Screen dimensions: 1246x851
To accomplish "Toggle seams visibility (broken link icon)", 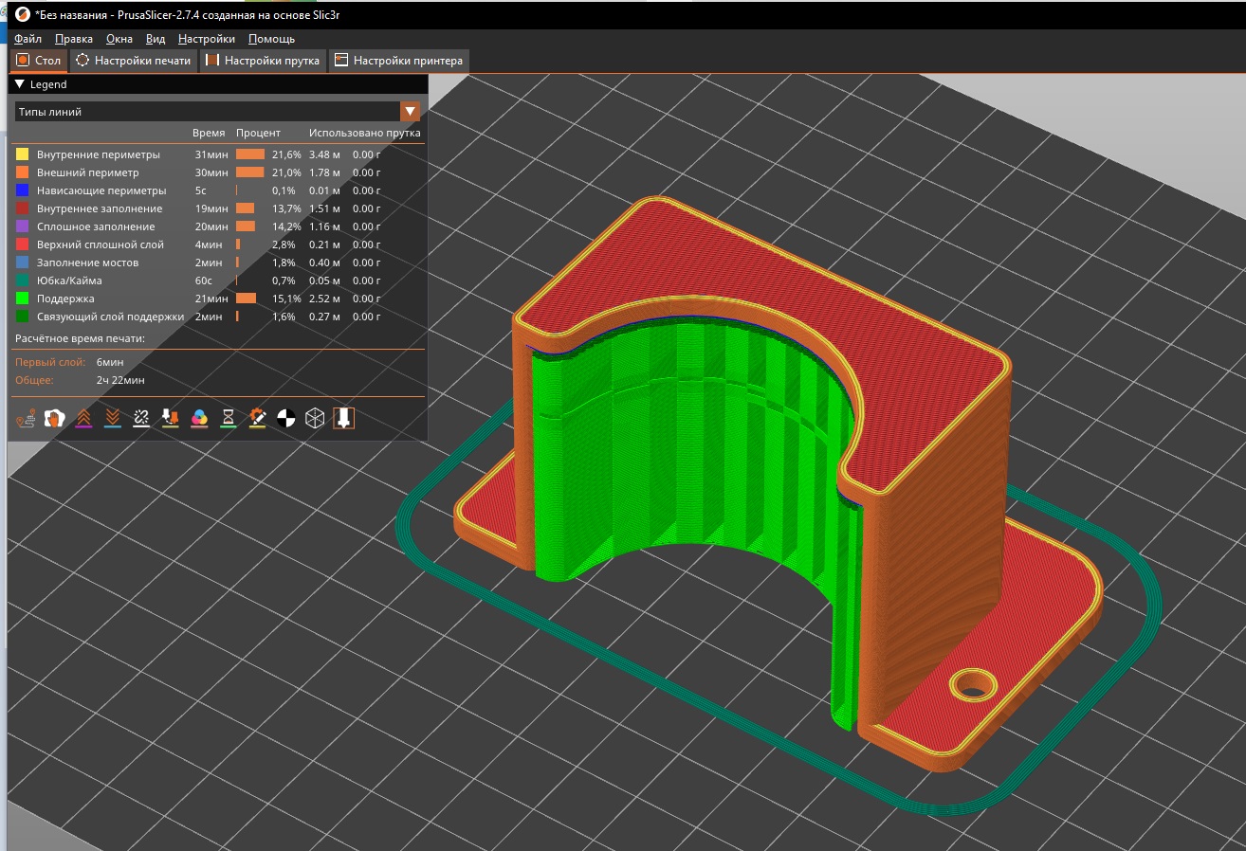I will pyautogui.click(x=141, y=418).
